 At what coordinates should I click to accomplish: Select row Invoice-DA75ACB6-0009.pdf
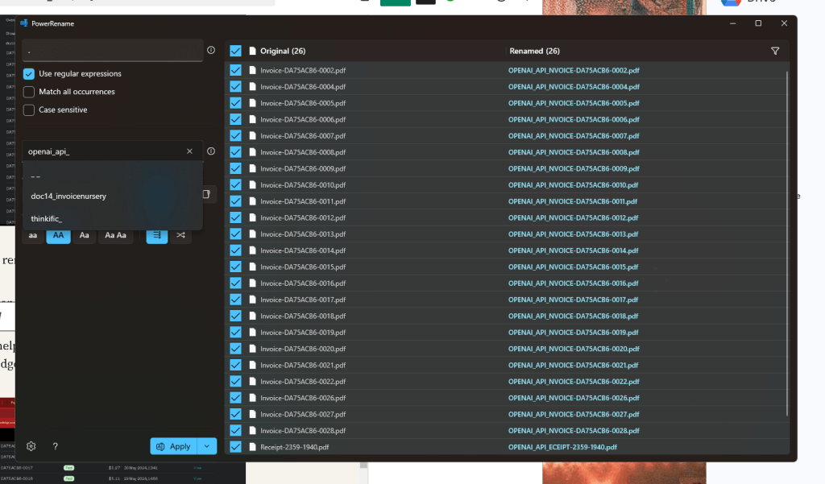(508, 168)
